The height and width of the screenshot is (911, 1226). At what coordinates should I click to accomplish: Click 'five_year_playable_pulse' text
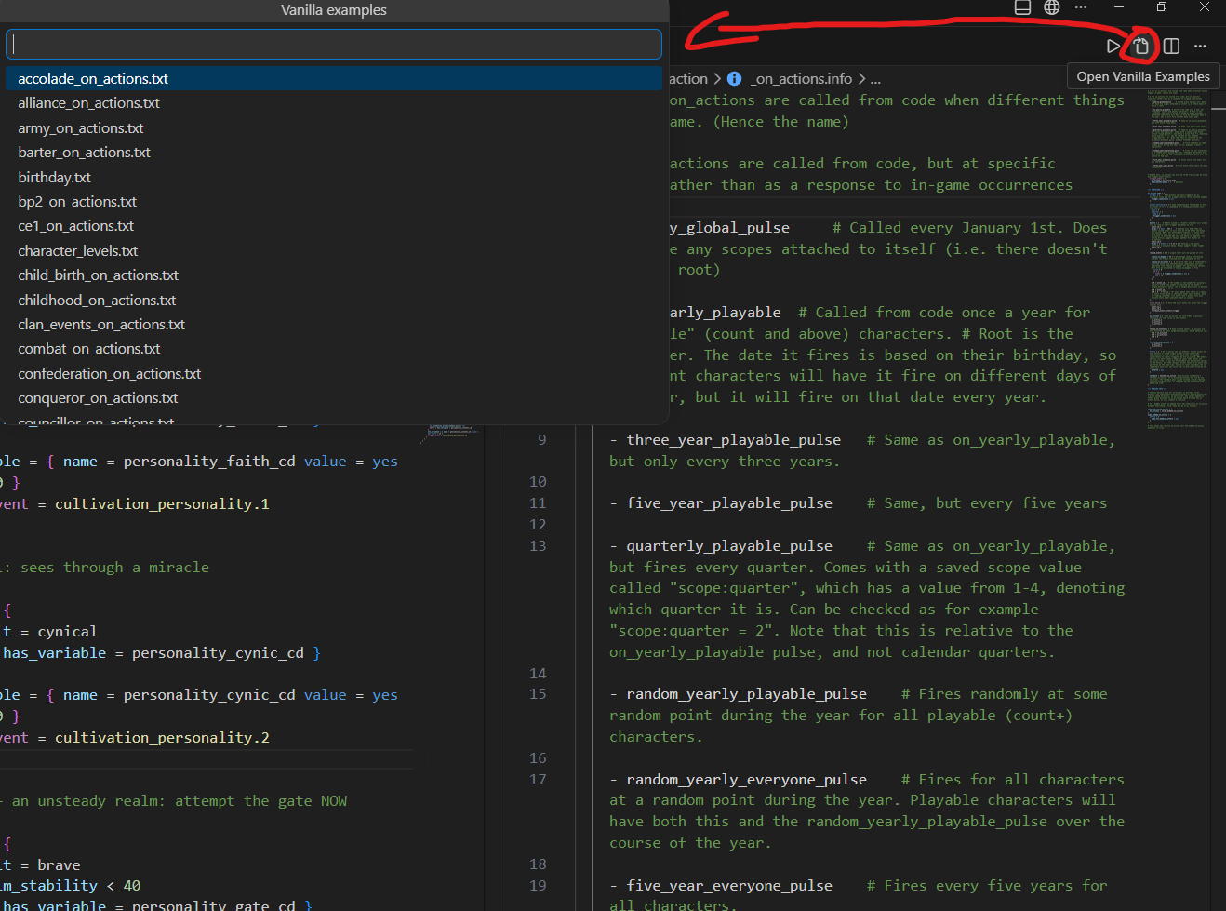[729, 503]
